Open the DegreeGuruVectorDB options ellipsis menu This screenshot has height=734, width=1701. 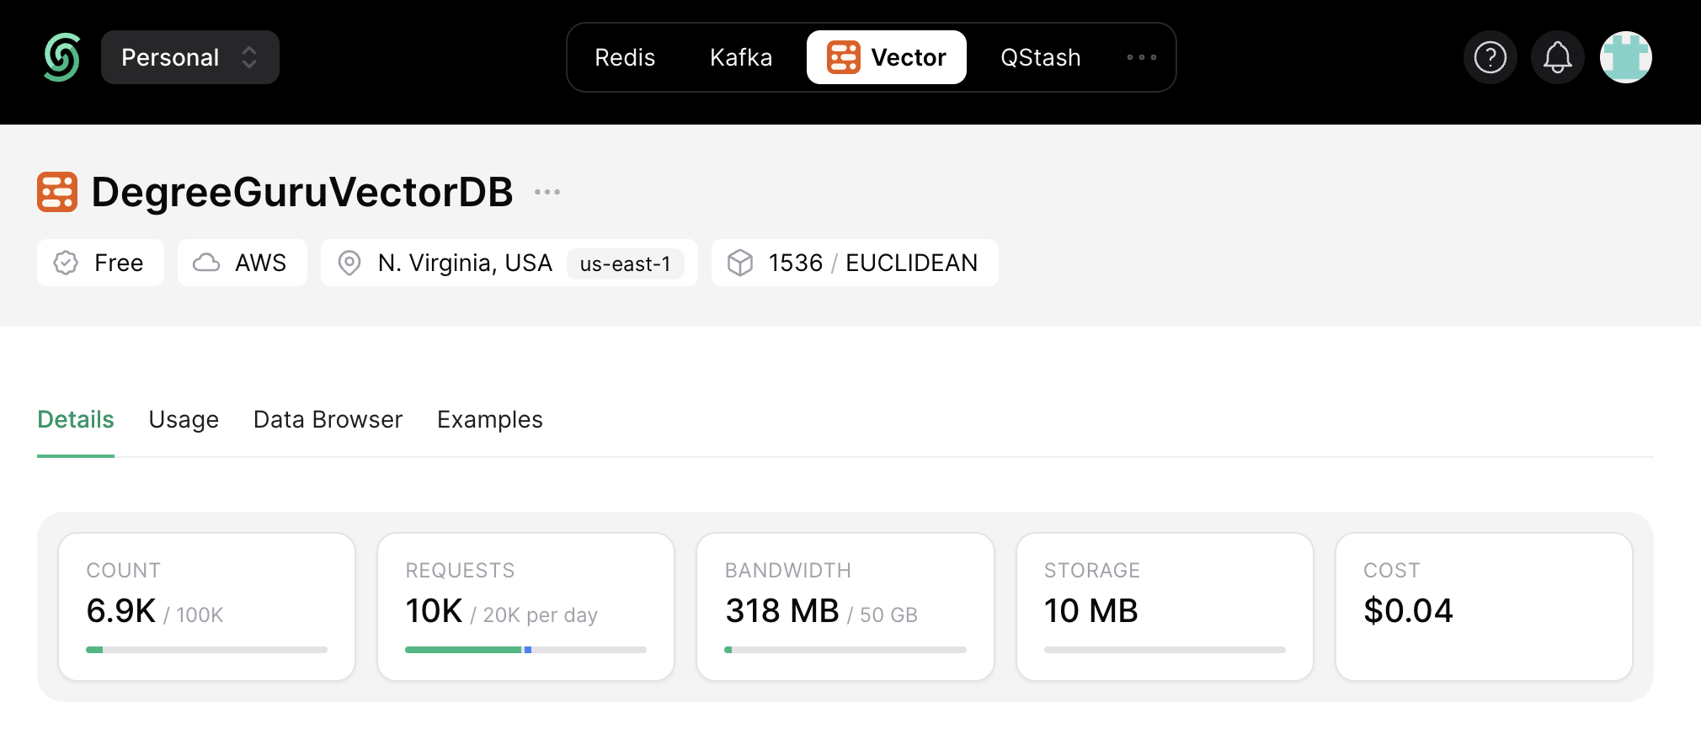point(547,192)
